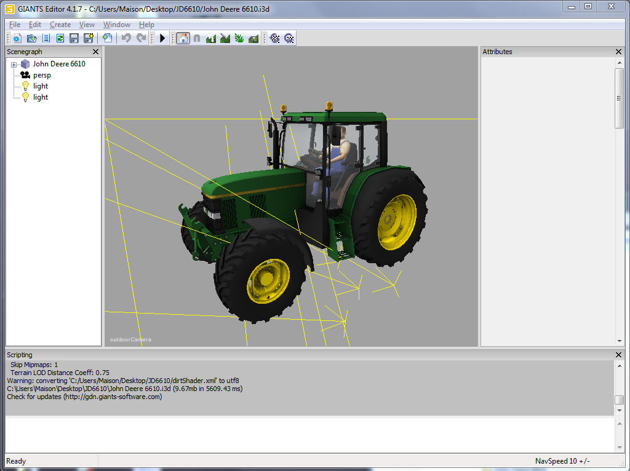Click the GIANTS Editor title bar icon
Viewport: 630px width, 471px height.
point(10,9)
